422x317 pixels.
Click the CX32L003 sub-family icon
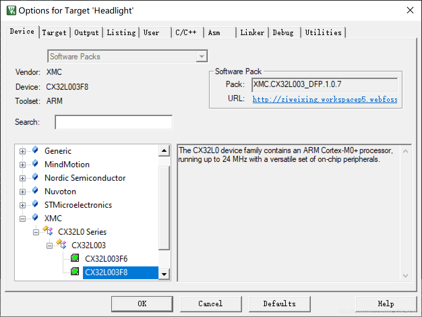61,244
